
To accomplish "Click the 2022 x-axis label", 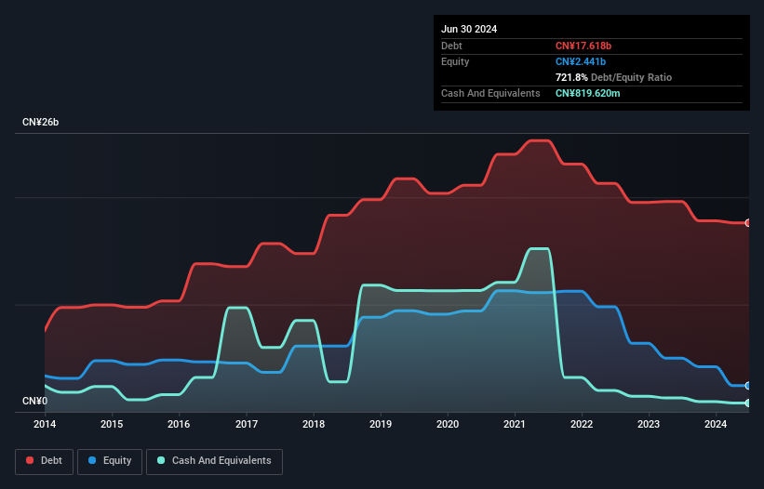I will coord(582,424).
